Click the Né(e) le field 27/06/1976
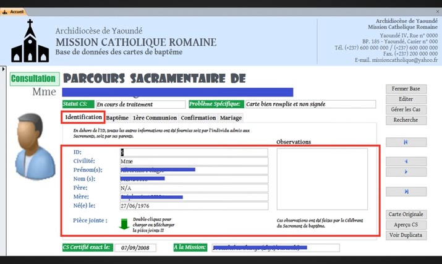Screen dimensions: 442x264 click(x=194, y=206)
